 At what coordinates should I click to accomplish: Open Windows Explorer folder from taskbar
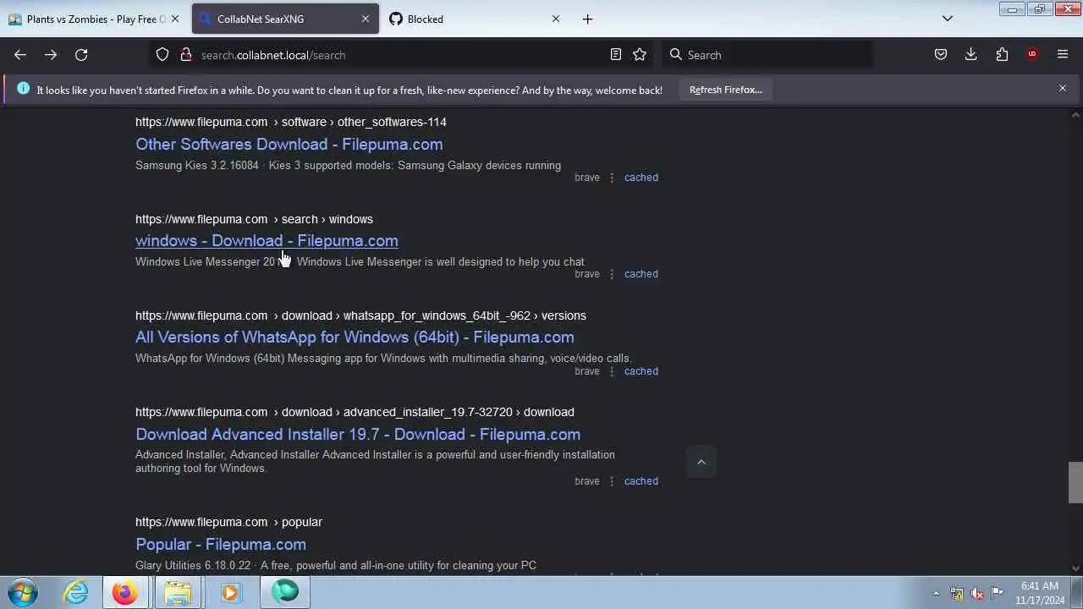pos(178,592)
